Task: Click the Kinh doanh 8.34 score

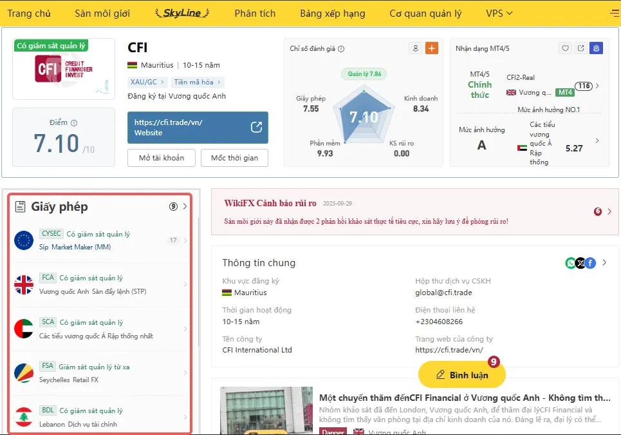Action: [x=421, y=104]
